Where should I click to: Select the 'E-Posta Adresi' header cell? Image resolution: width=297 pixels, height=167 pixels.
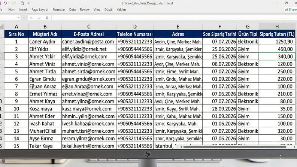pos(89,34)
